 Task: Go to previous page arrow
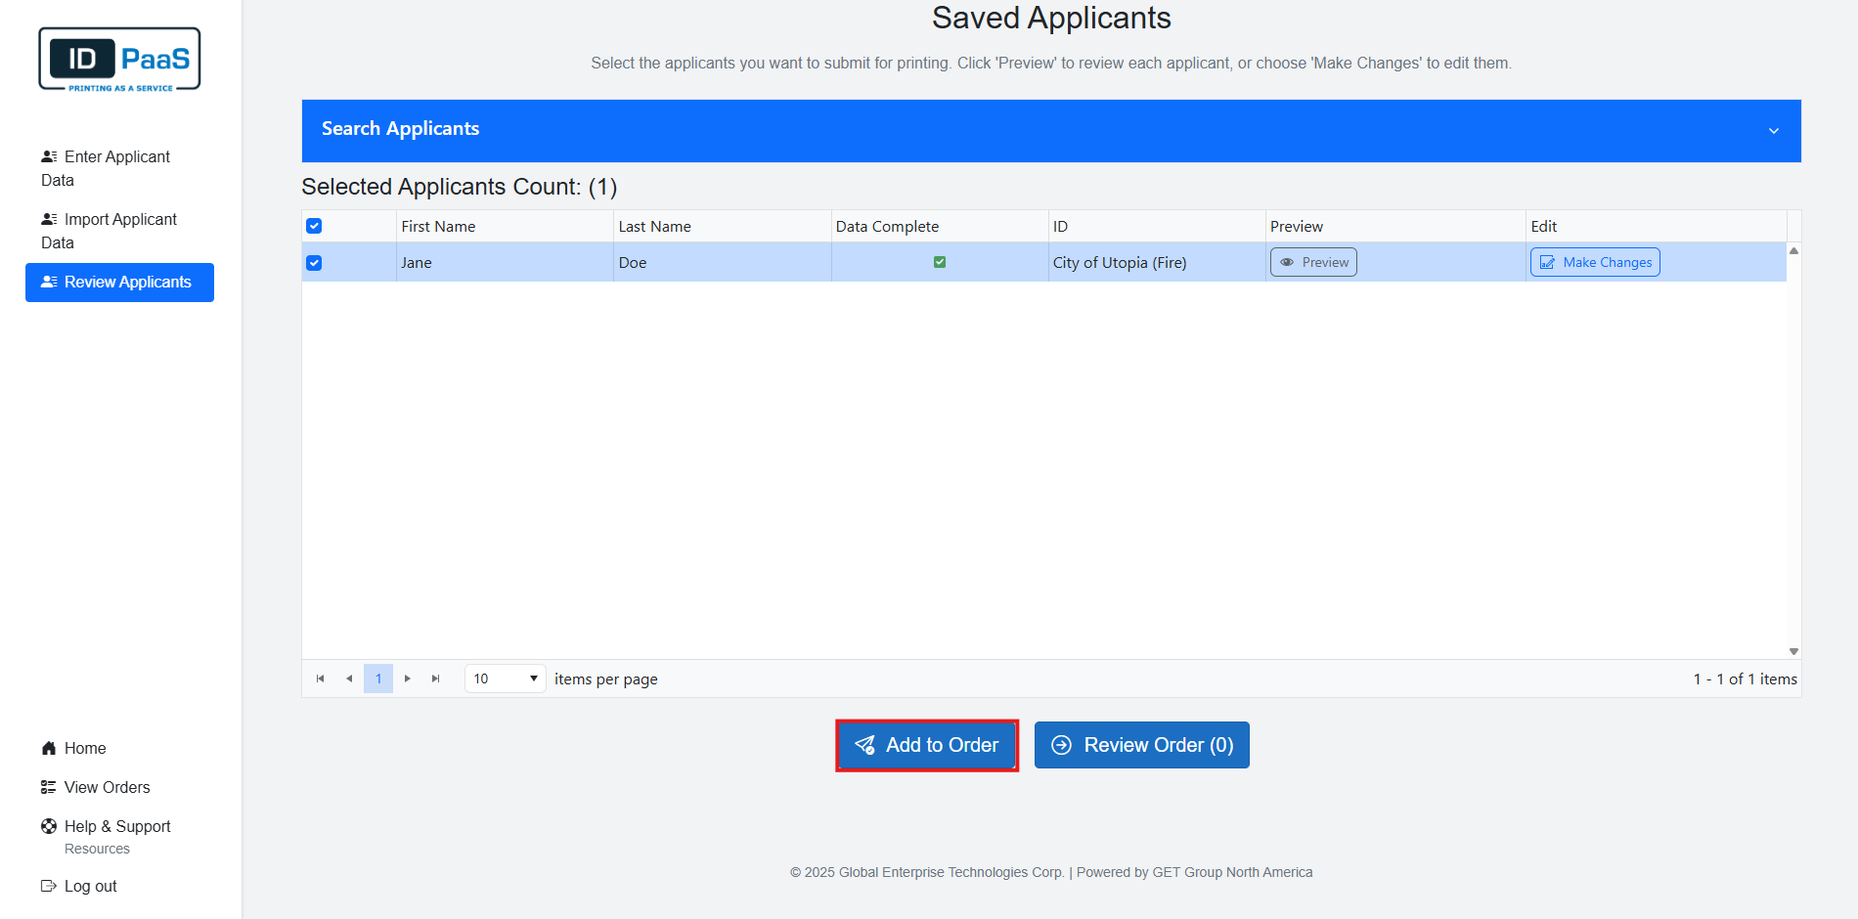[x=349, y=678]
